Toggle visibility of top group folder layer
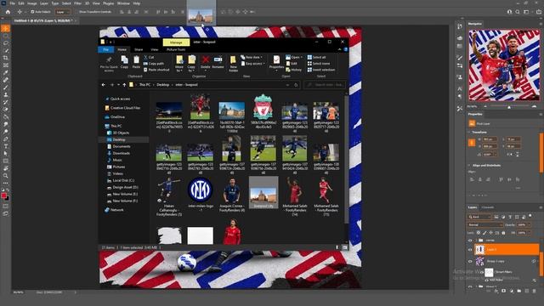This screenshot has width=544, height=306. point(470,241)
